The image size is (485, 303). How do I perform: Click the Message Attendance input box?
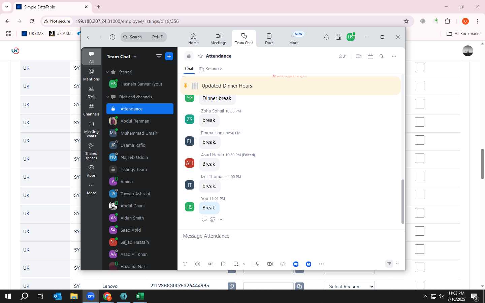(291, 236)
